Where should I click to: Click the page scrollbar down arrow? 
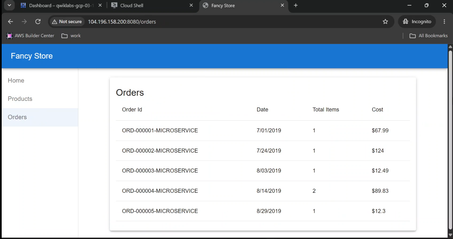point(450,235)
